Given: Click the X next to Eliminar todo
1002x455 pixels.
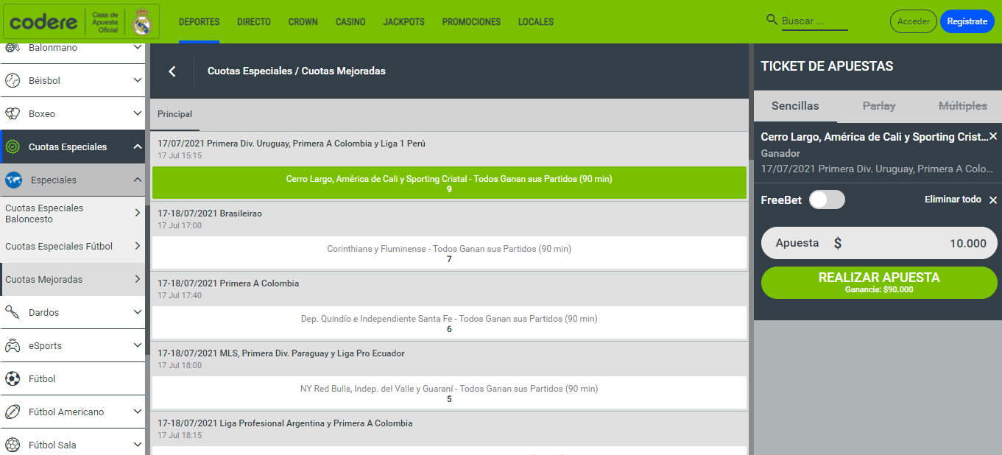Looking at the screenshot, I should [x=993, y=200].
